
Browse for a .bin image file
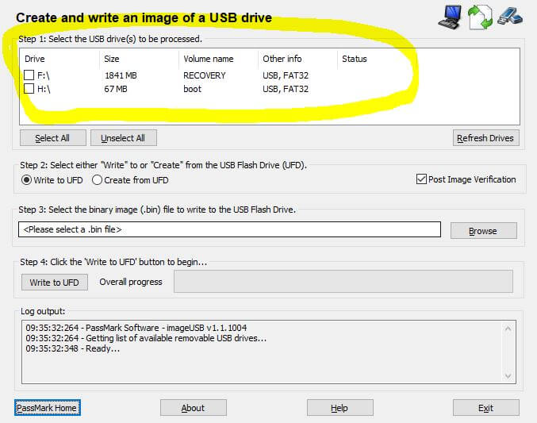483,231
